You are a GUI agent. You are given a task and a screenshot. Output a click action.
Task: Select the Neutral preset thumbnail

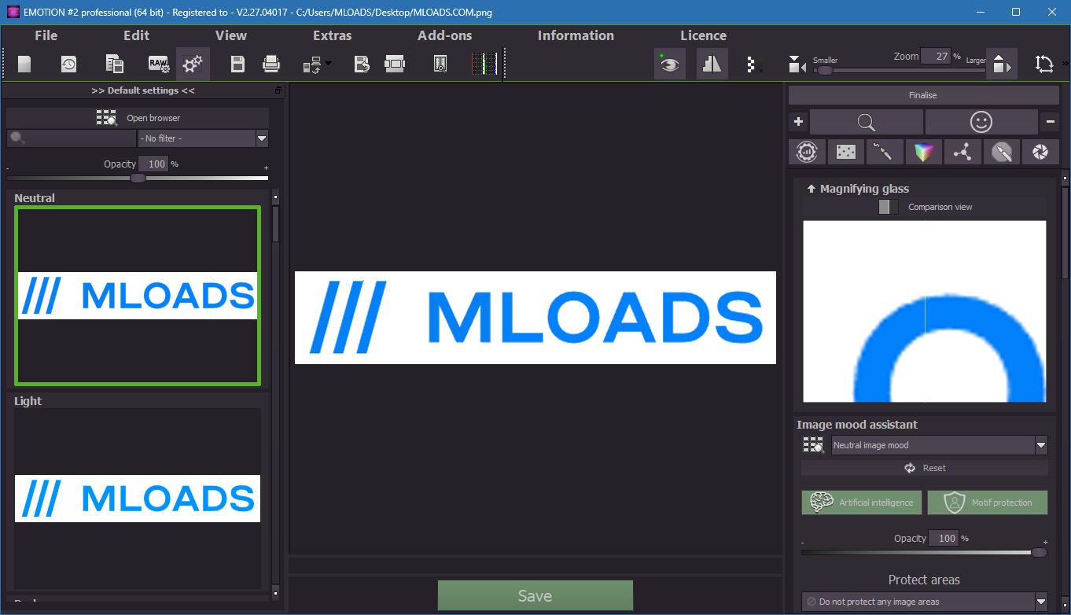(x=138, y=296)
